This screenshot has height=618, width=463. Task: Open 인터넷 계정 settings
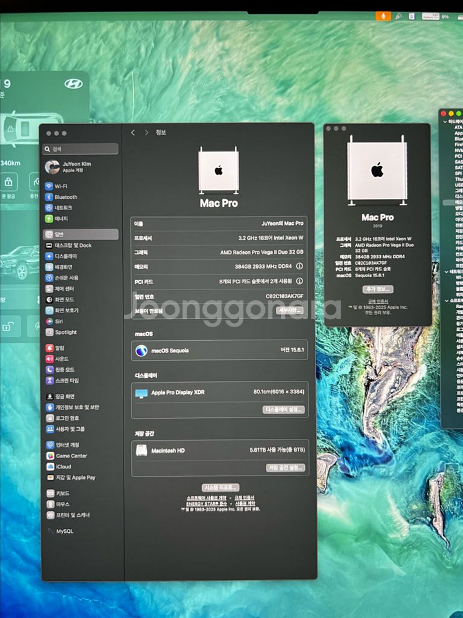pos(81,445)
